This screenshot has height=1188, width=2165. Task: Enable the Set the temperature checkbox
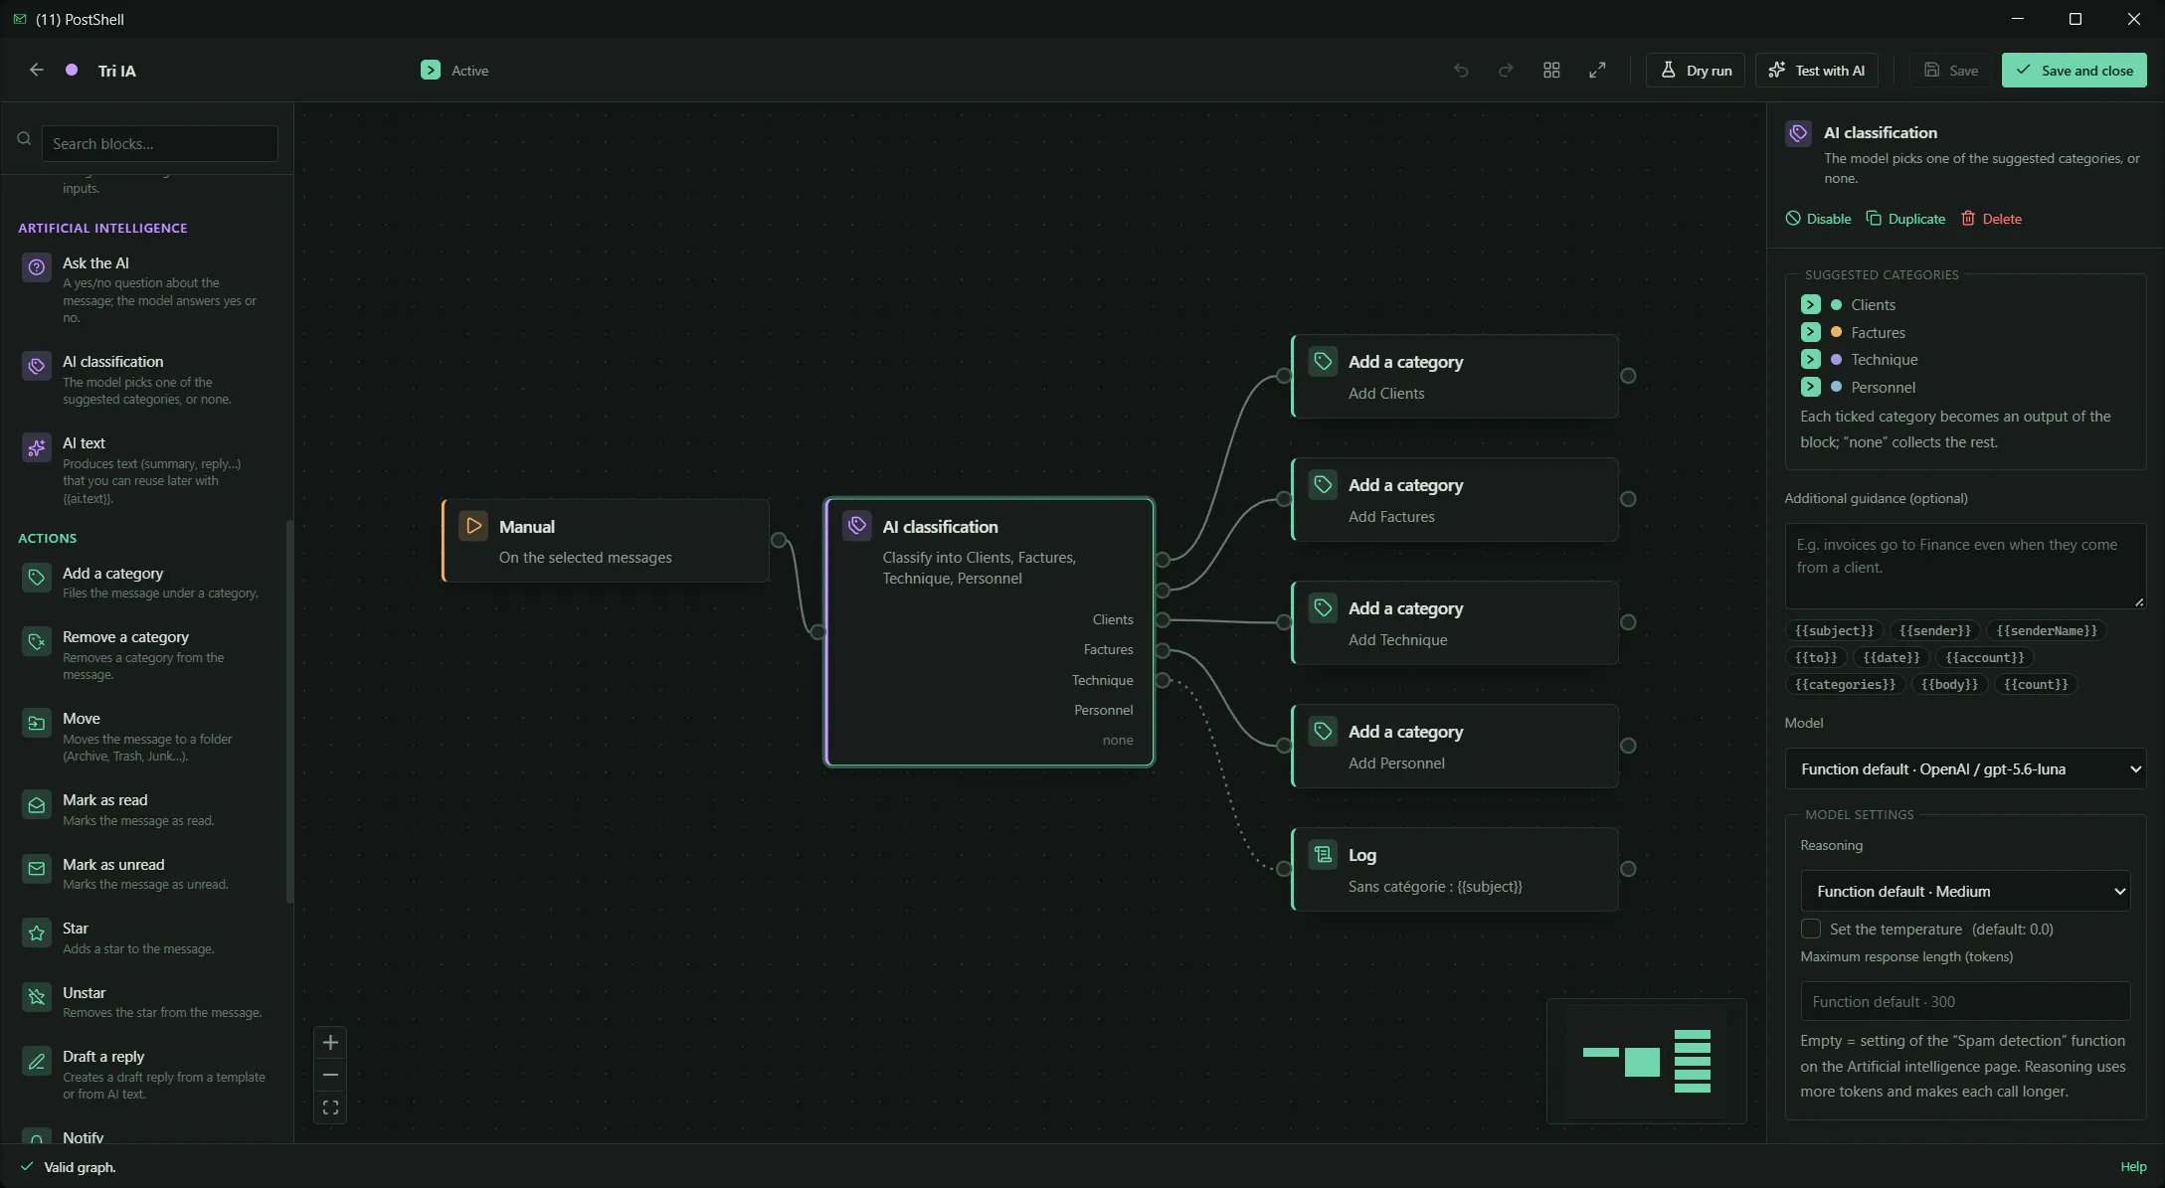(x=1811, y=929)
